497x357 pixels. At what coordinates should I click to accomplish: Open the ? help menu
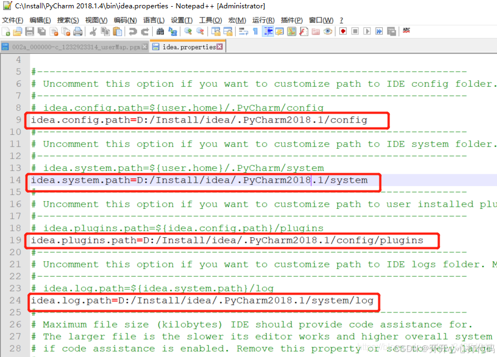(342, 20)
